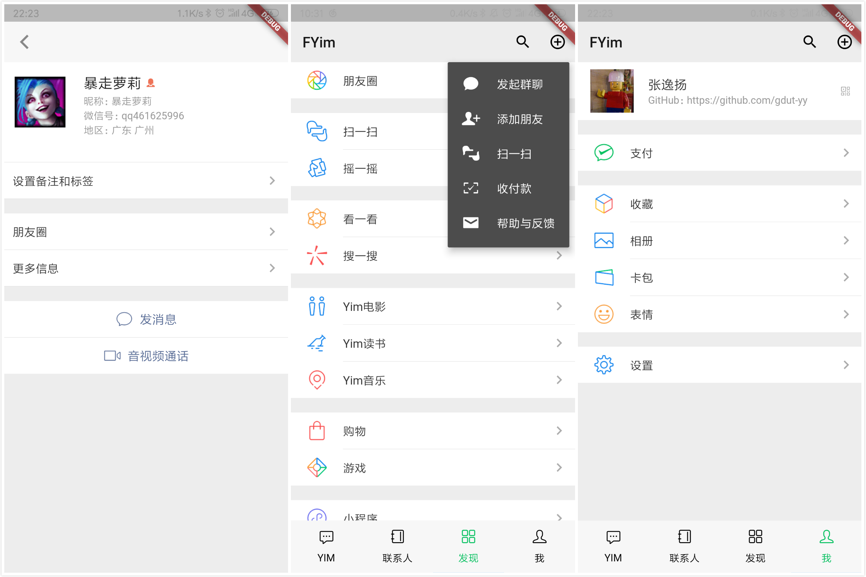The image size is (866, 577).
Task: Expand 更多信息 row chevron
Action: click(x=272, y=268)
